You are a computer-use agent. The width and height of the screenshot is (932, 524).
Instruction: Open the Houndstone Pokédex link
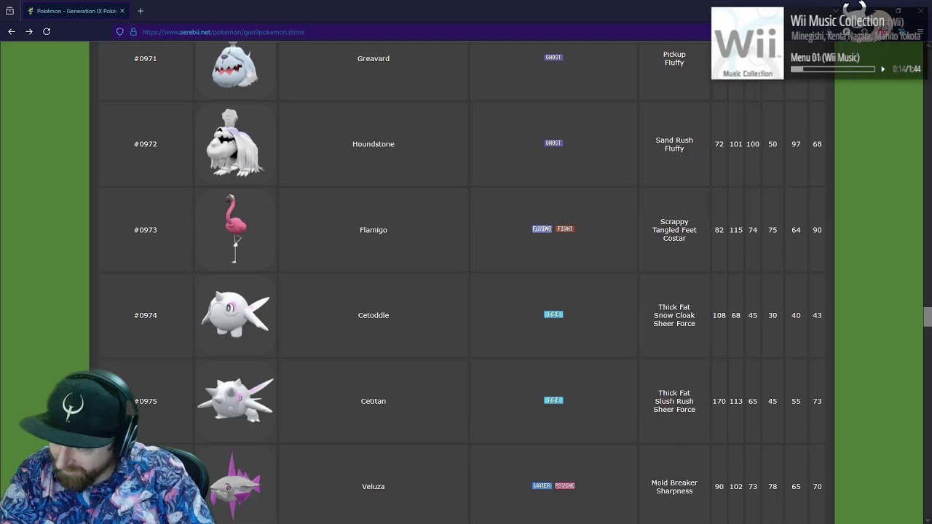(374, 144)
